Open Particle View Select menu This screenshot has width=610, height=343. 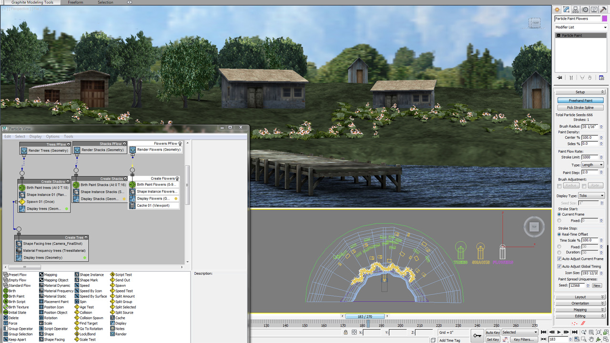pos(20,136)
